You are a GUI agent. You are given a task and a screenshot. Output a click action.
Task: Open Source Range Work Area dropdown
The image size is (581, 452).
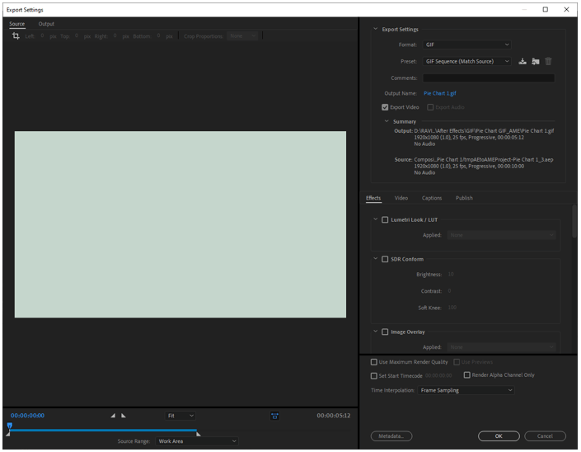coord(197,441)
